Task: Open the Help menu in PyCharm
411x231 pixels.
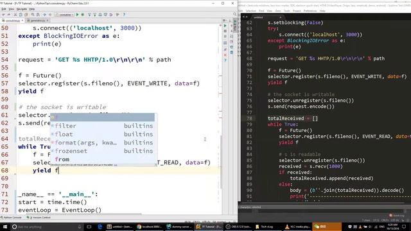Action: [32, 9]
